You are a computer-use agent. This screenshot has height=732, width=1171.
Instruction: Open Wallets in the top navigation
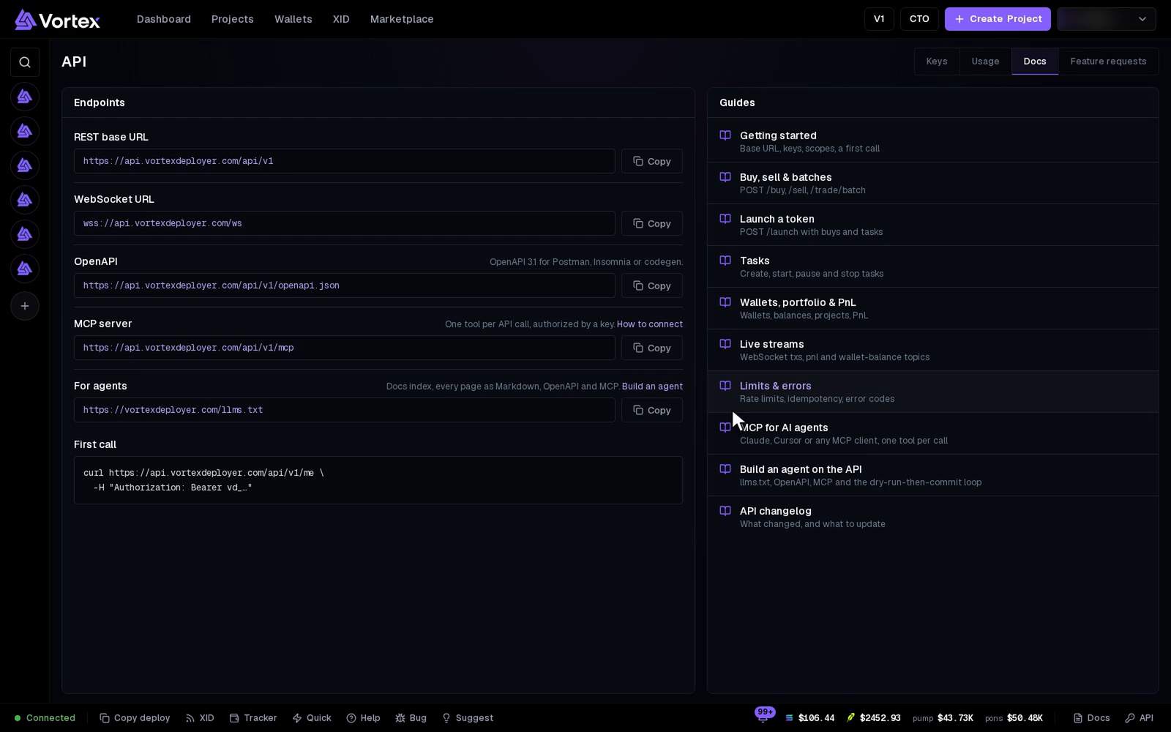coord(293,19)
